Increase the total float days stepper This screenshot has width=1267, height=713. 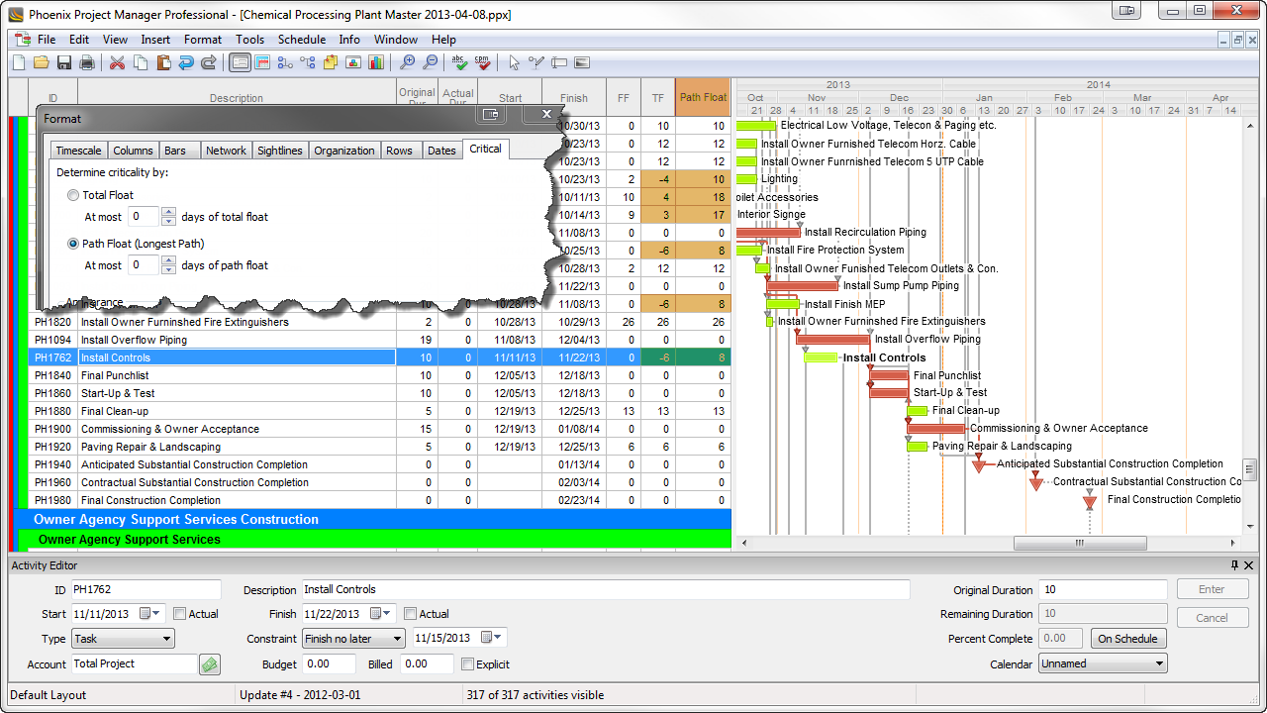(x=168, y=212)
